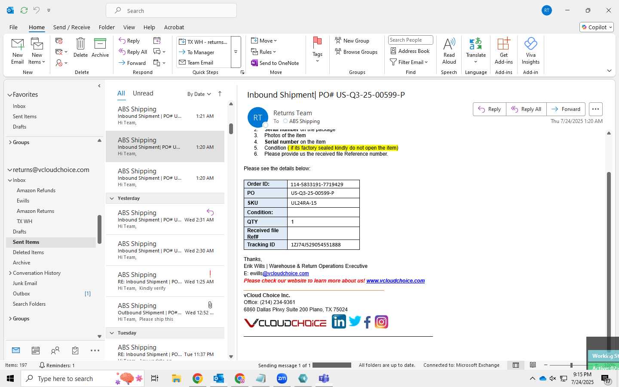Click Reply in reading pane
This screenshot has height=387, width=619.
point(490,109)
